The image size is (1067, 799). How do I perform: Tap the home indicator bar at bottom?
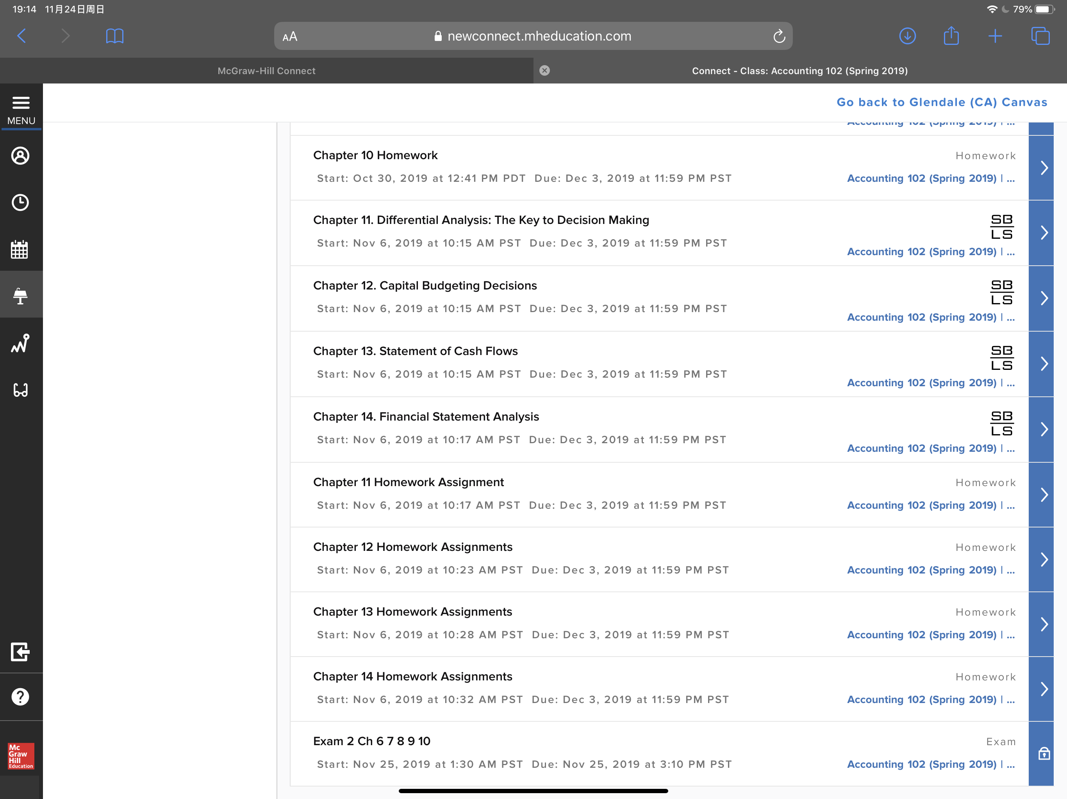tap(533, 791)
